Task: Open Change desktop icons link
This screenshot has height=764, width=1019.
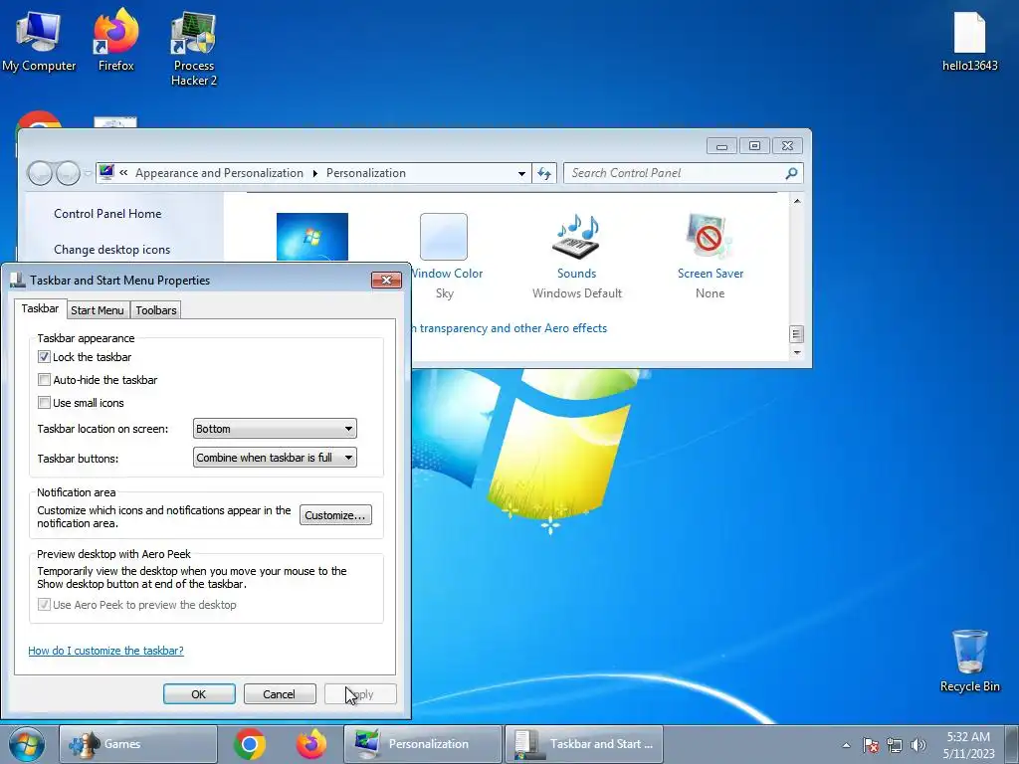Action: pyautogui.click(x=111, y=250)
